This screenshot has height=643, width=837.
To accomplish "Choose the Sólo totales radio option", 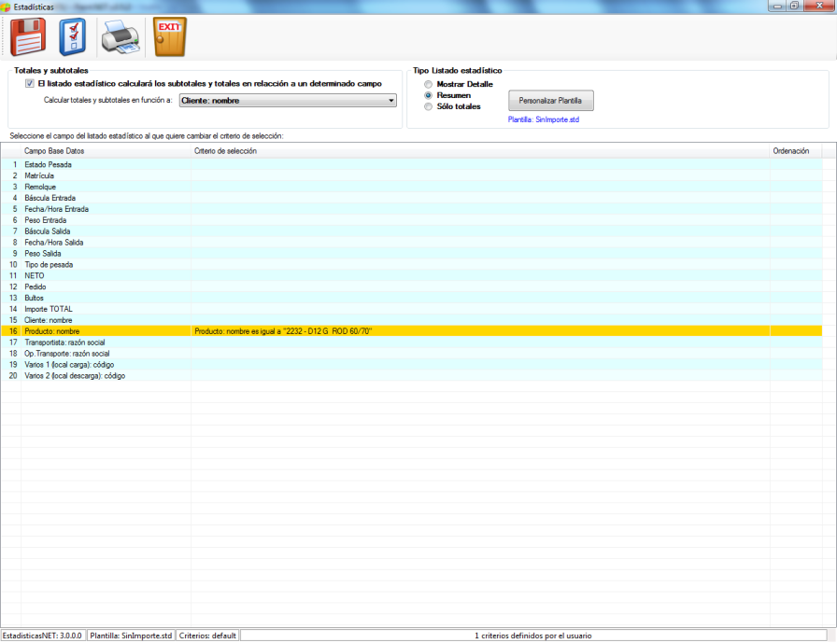I will click(x=429, y=106).
